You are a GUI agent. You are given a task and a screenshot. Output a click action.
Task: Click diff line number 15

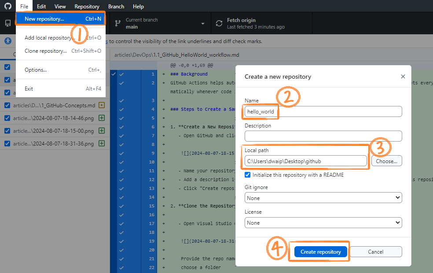[x=152, y=206]
